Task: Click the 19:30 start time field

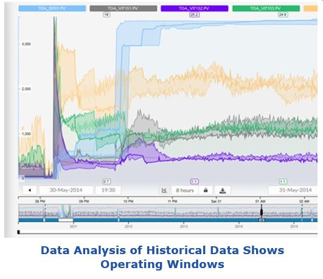Action: click(108, 190)
